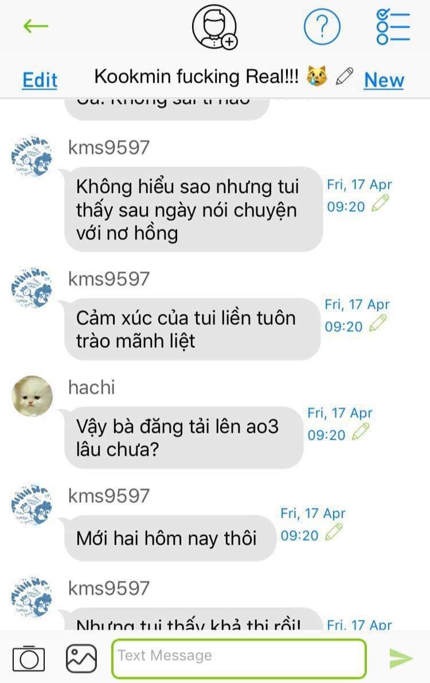
Task: Edit timestamp of 'Không hiểu sao' message
Action: coord(380,203)
